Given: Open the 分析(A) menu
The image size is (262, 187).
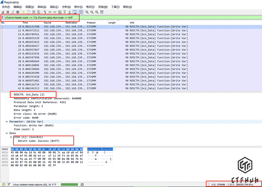Looking at the screenshot, I should (66, 7).
